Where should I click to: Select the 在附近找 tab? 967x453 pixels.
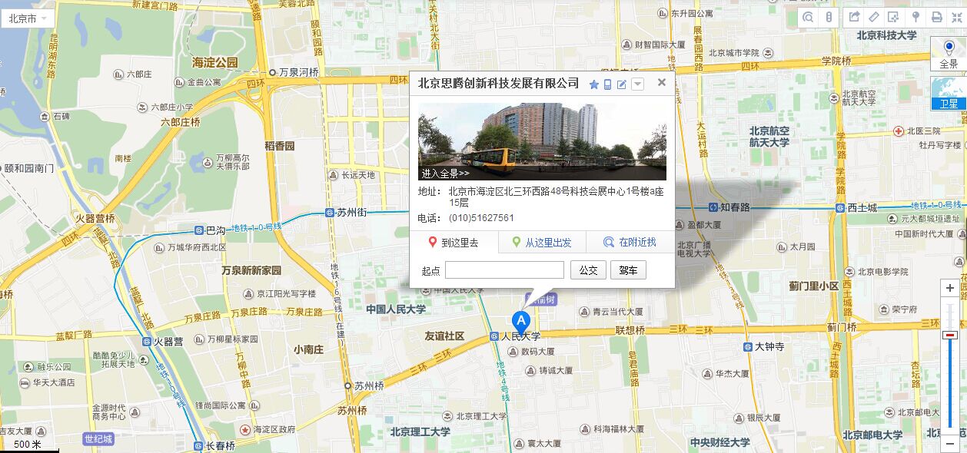click(x=630, y=243)
